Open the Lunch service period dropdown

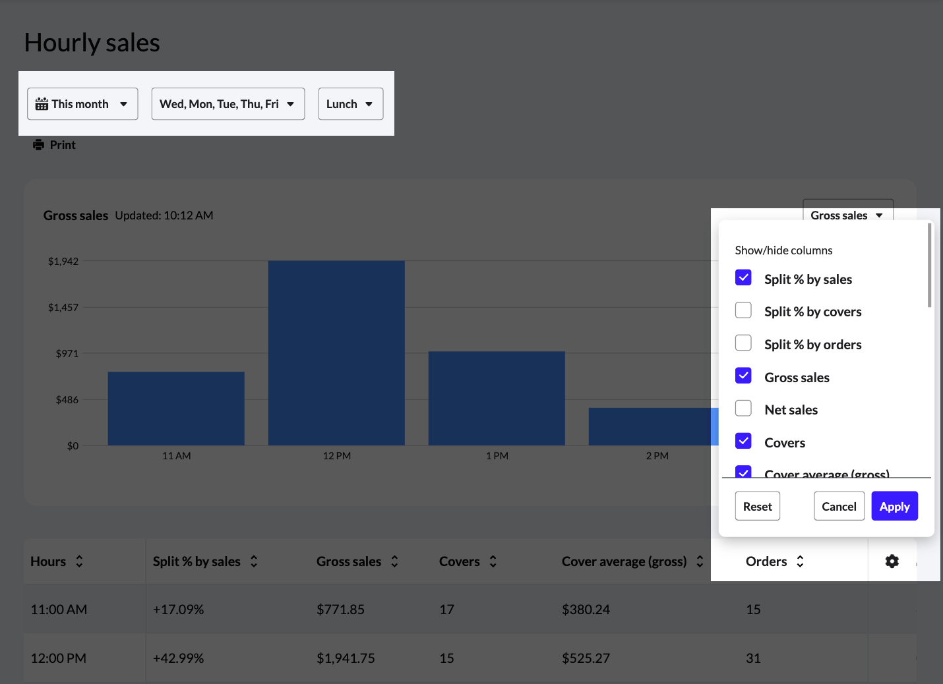click(x=350, y=104)
